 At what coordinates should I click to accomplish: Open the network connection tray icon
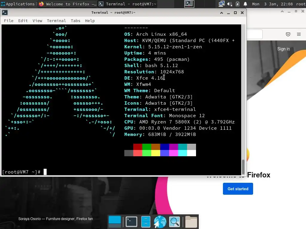click(x=221, y=4)
